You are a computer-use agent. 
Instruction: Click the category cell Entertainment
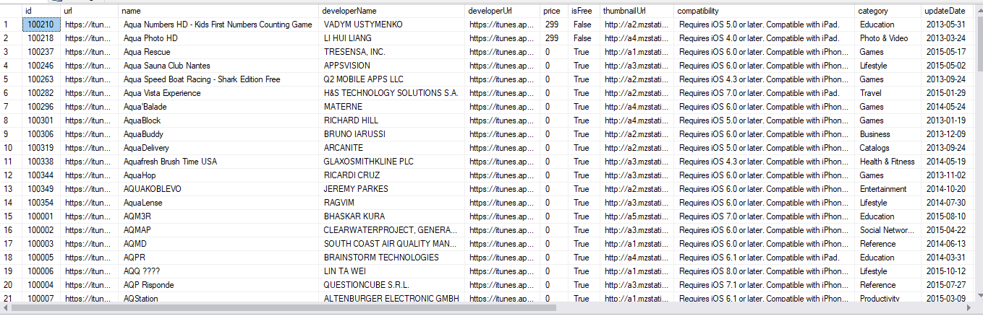pyautogui.click(x=888, y=189)
